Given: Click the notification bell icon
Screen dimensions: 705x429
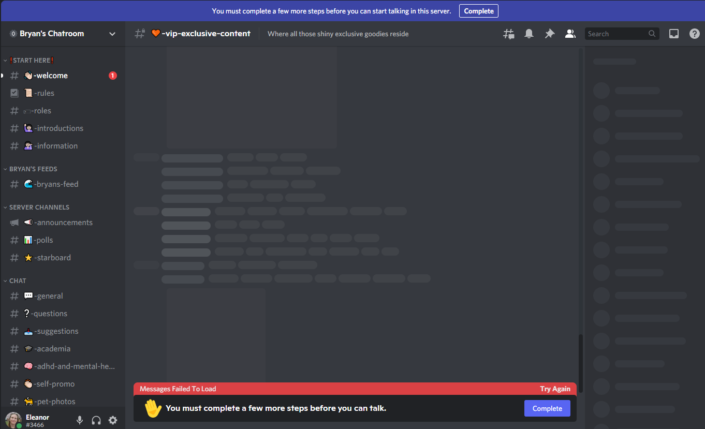Looking at the screenshot, I should (x=529, y=34).
